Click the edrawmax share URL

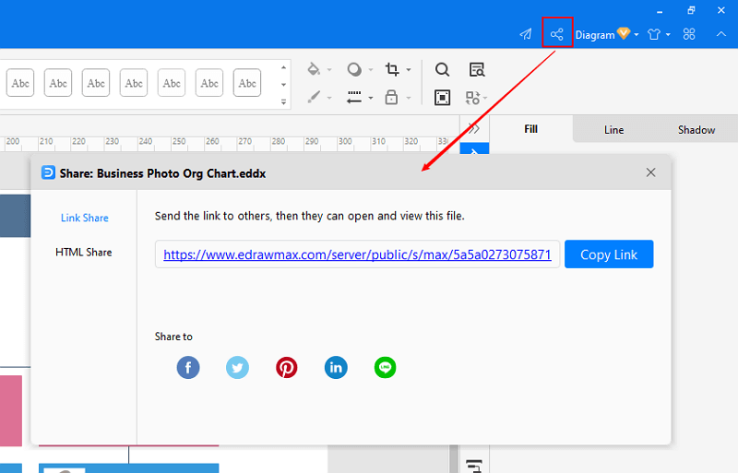(357, 254)
